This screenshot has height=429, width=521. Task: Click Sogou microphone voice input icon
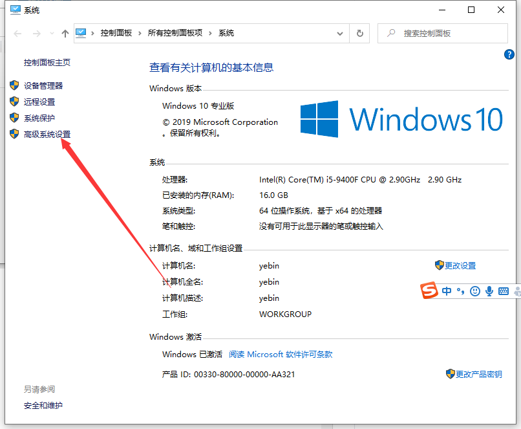(489, 291)
